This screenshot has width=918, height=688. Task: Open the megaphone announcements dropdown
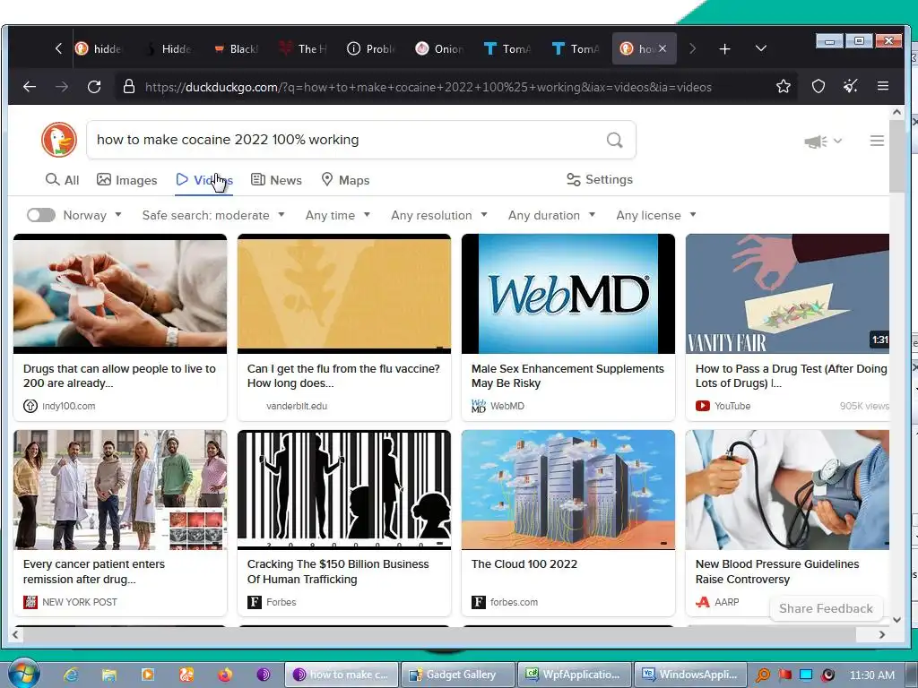pyautogui.click(x=823, y=141)
